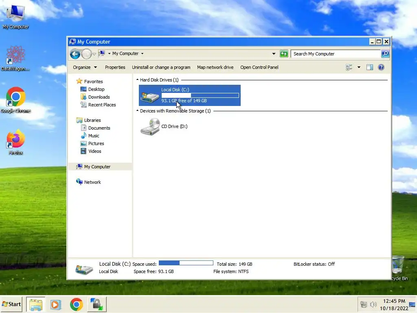Select the Local Disk (C:) drive icon

point(149,97)
